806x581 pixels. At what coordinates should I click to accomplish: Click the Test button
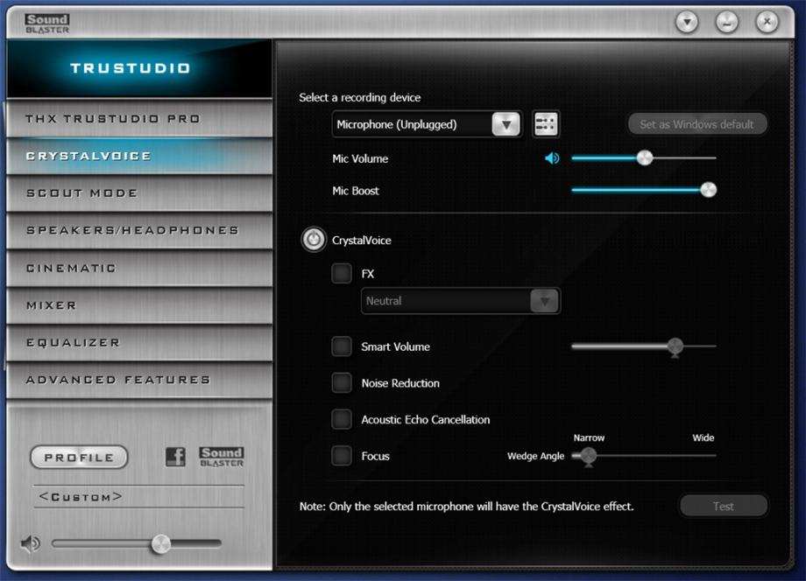click(724, 506)
